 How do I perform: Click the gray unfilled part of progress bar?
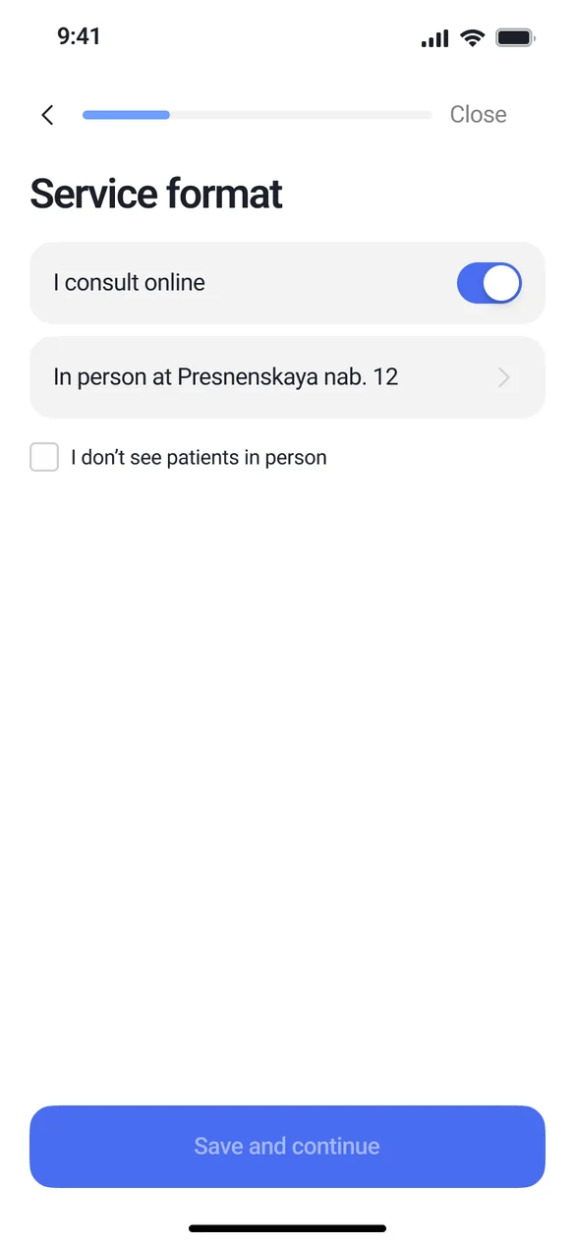coord(301,115)
